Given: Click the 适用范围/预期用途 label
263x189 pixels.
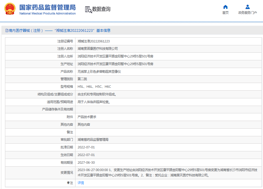Looking at the screenshot, I should 60,102.
